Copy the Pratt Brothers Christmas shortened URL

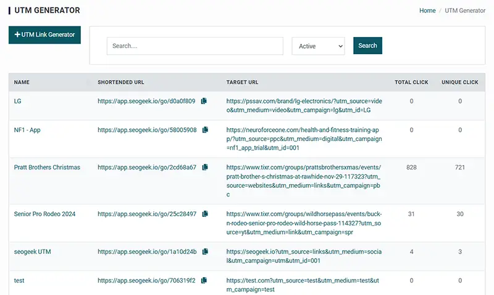(205, 167)
